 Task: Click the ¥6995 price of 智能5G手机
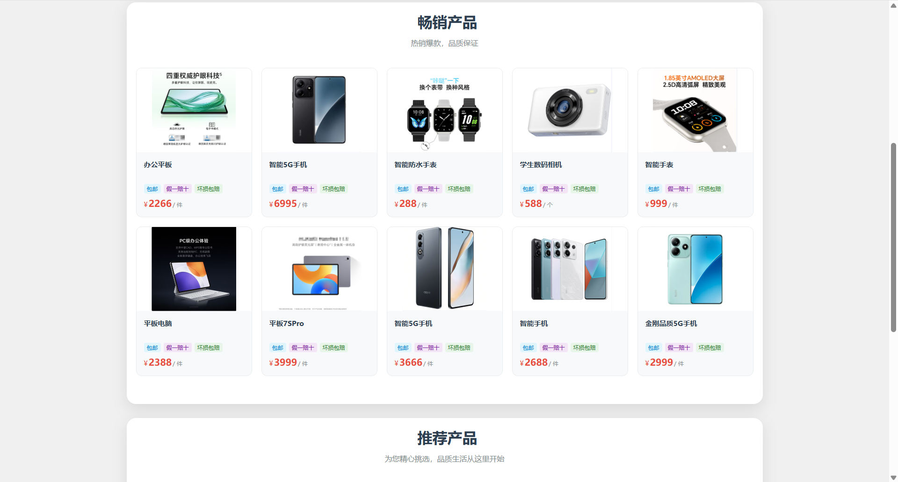[283, 204]
